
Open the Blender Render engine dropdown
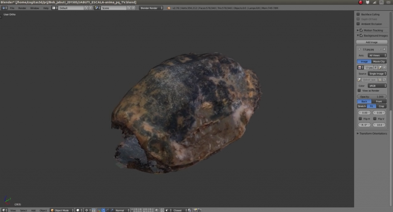151,8
